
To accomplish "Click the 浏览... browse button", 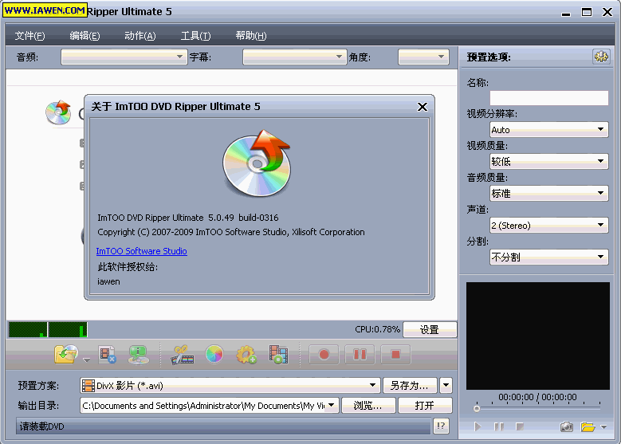I will click(367, 406).
